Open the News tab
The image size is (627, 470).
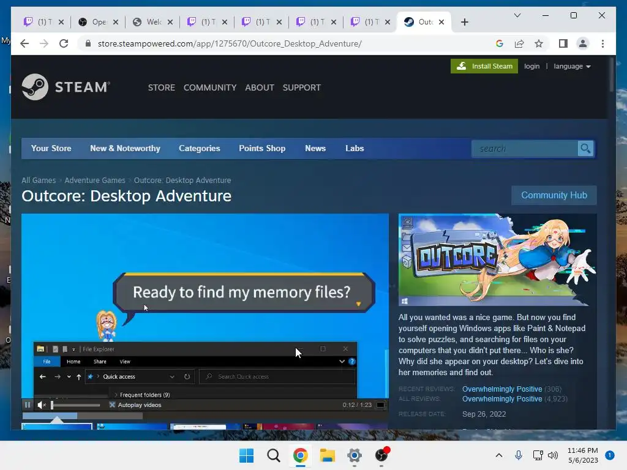tap(315, 148)
